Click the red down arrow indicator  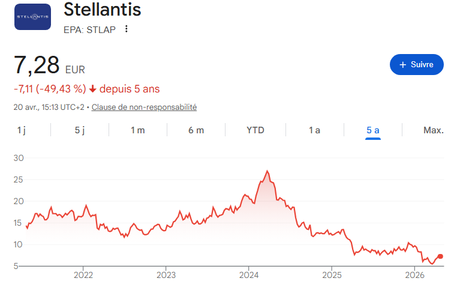pyautogui.click(x=92, y=89)
